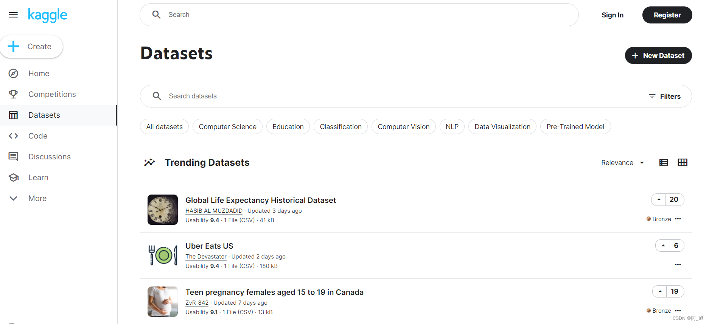
Task: Select the Classification chip
Action: 341,126
